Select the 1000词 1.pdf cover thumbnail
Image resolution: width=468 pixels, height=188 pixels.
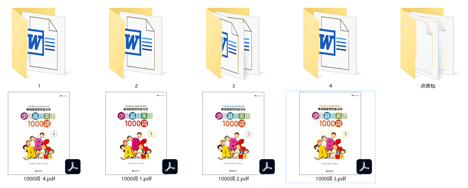point(136,131)
